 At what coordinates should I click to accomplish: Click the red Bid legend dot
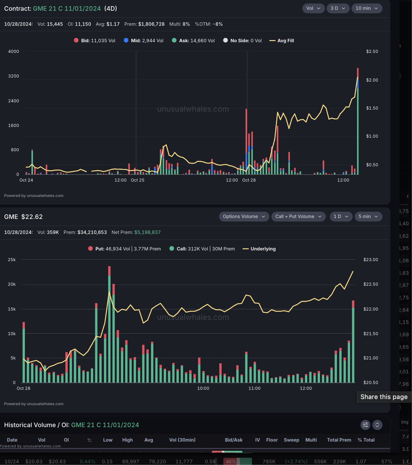[76, 41]
